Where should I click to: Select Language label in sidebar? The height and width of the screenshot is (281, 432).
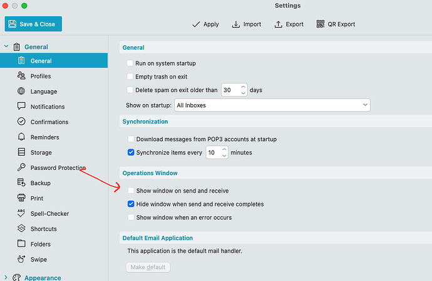click(44, 92)
